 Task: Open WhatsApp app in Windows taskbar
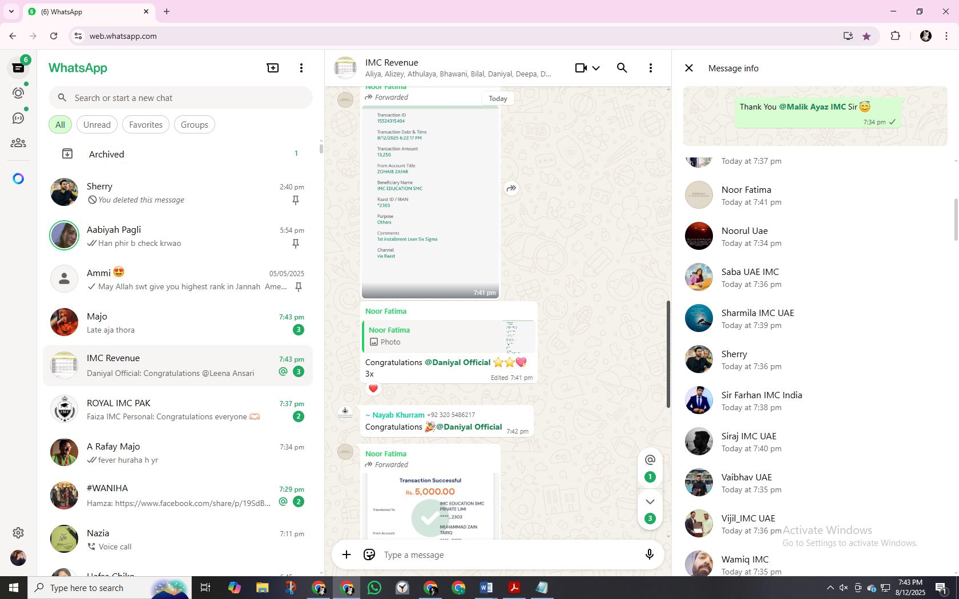[374, 588]
